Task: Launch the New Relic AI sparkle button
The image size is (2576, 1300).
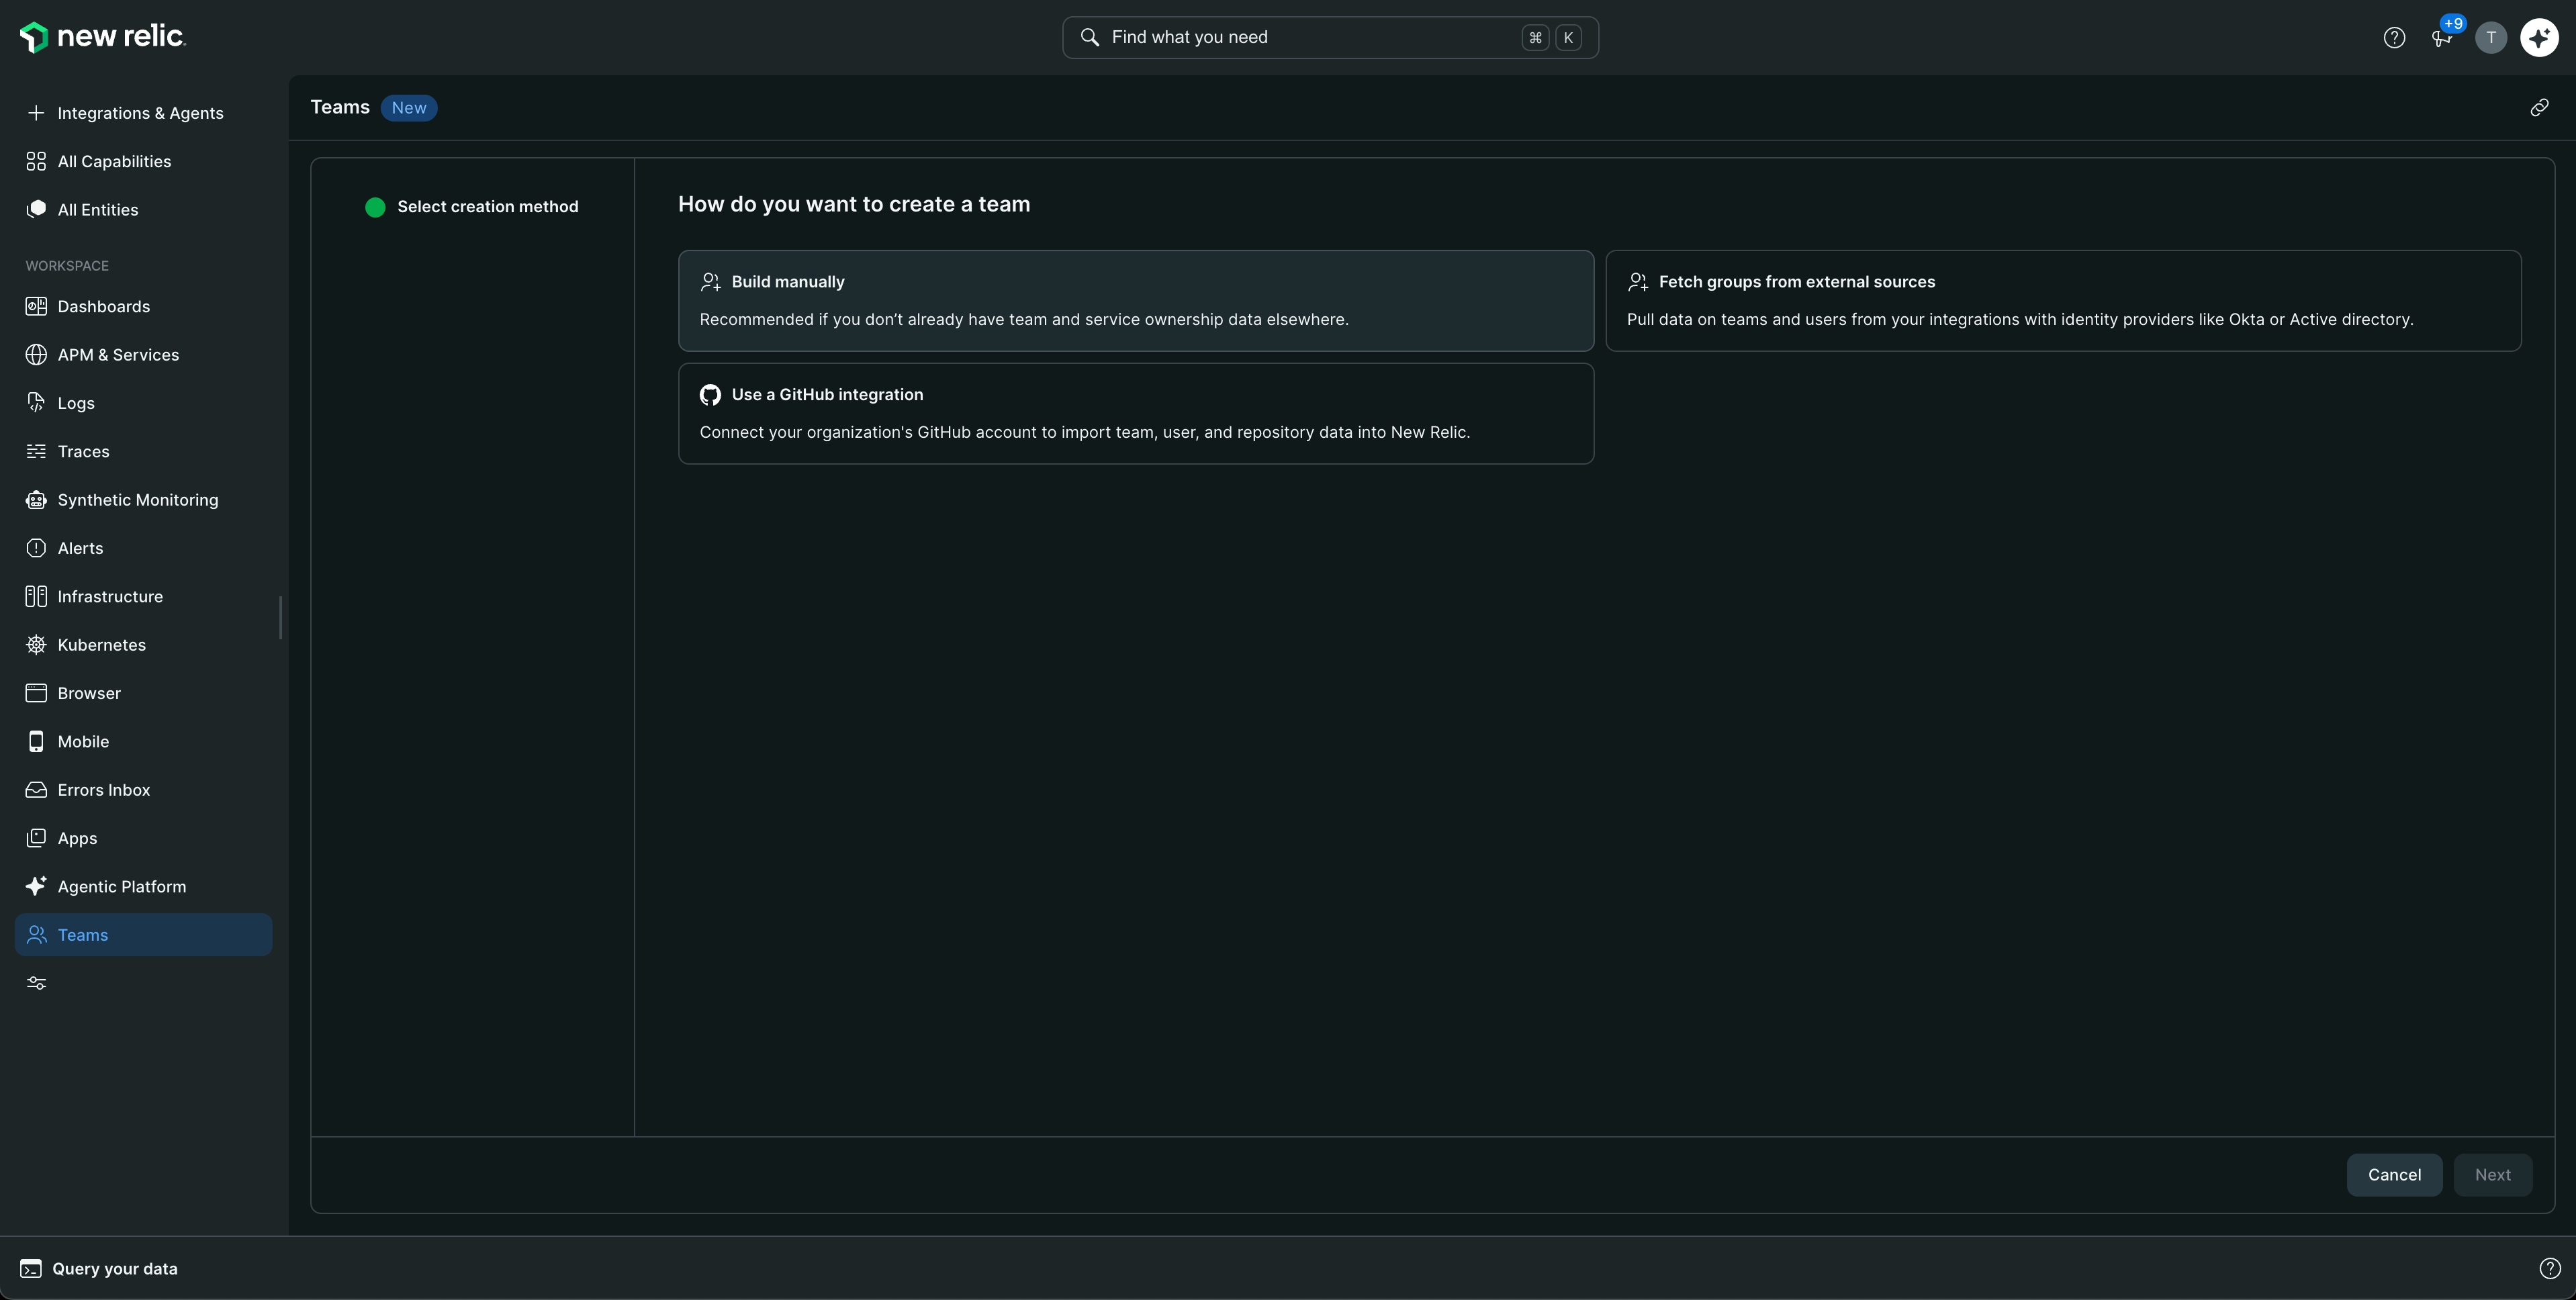Action: coord(2540,38)
